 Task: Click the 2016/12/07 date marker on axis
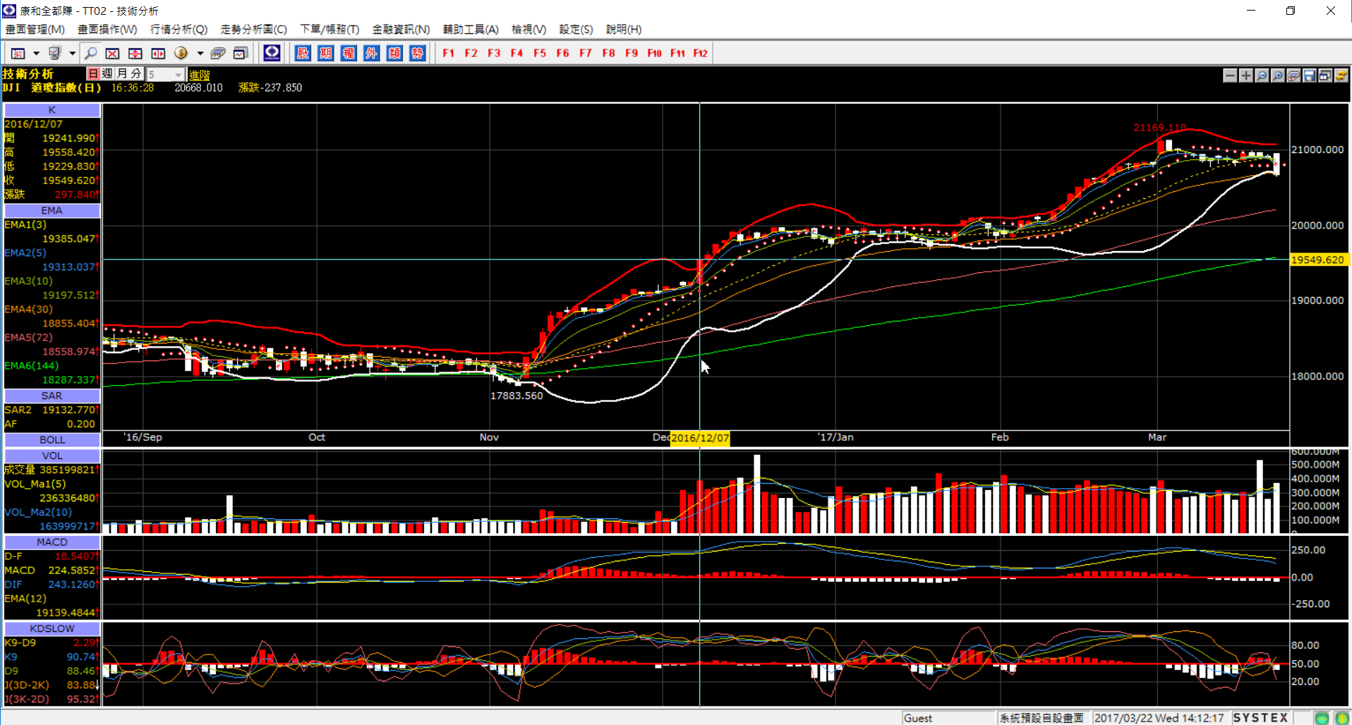click(x=700, y=438)
